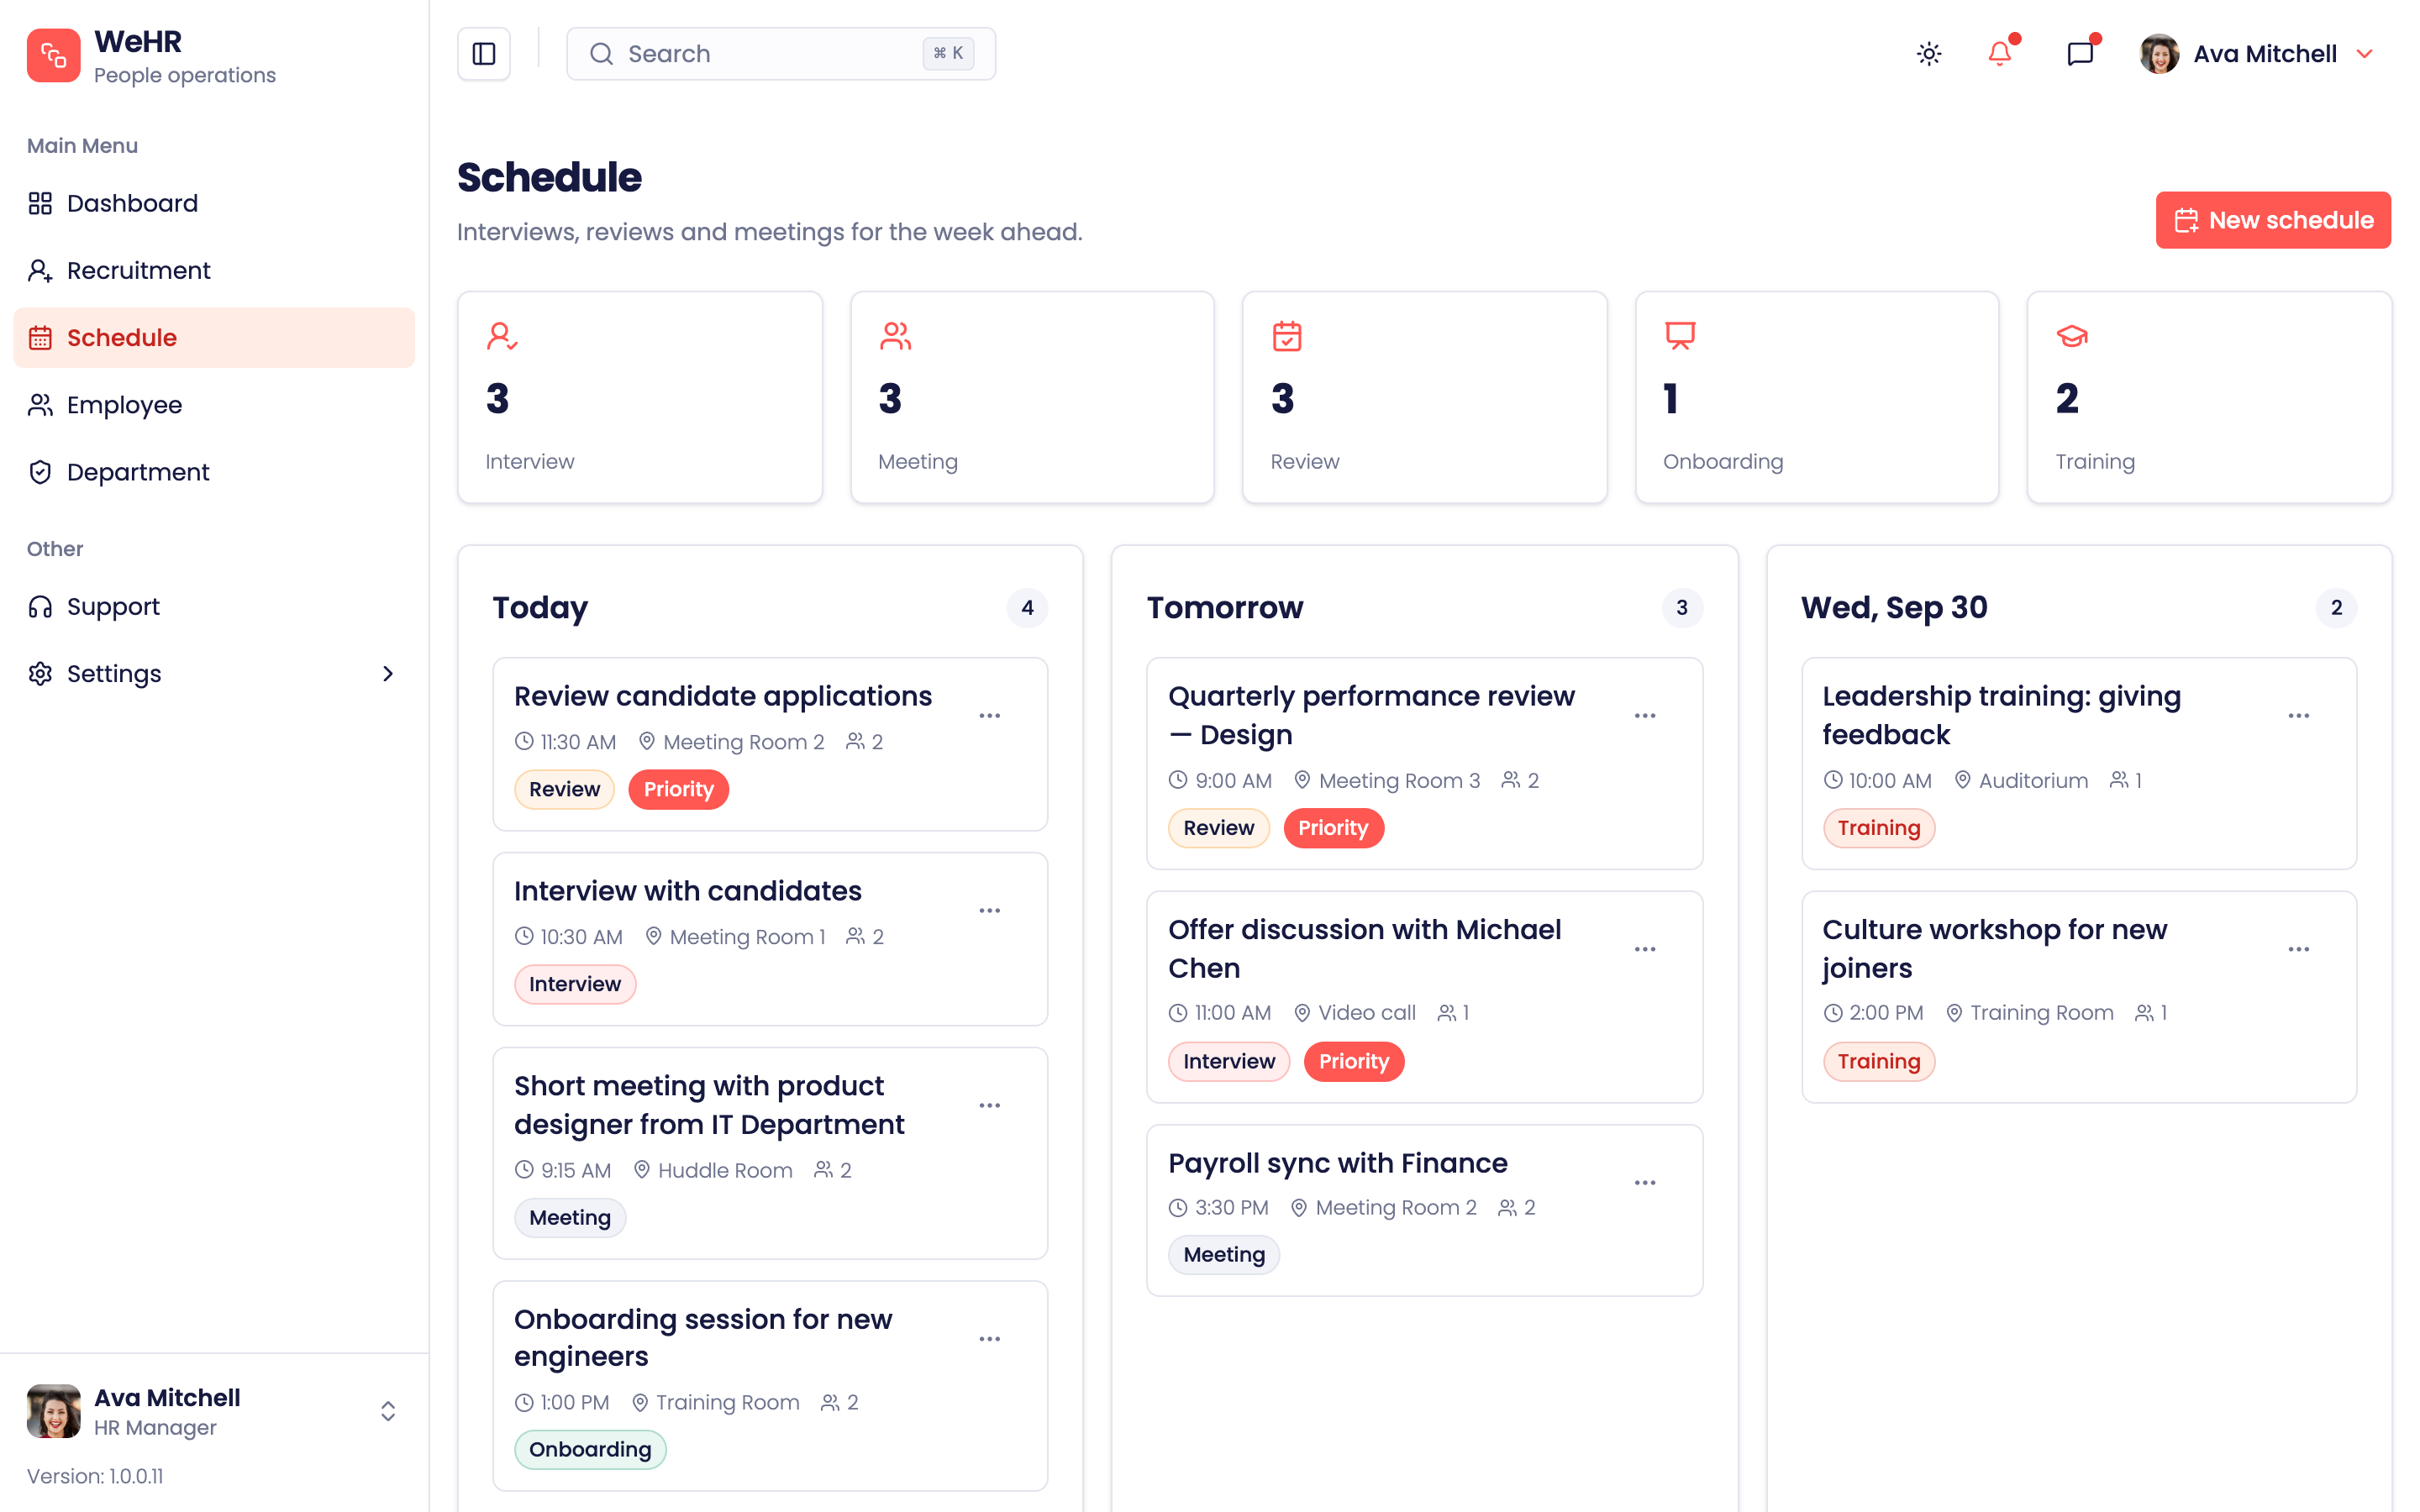Click the New schedule button

2273,220
